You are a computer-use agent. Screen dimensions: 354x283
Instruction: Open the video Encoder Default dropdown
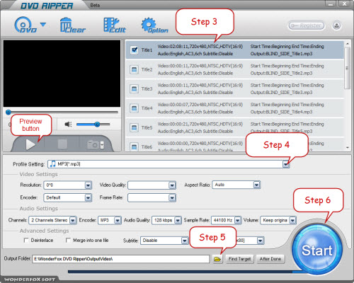[88, 197]
